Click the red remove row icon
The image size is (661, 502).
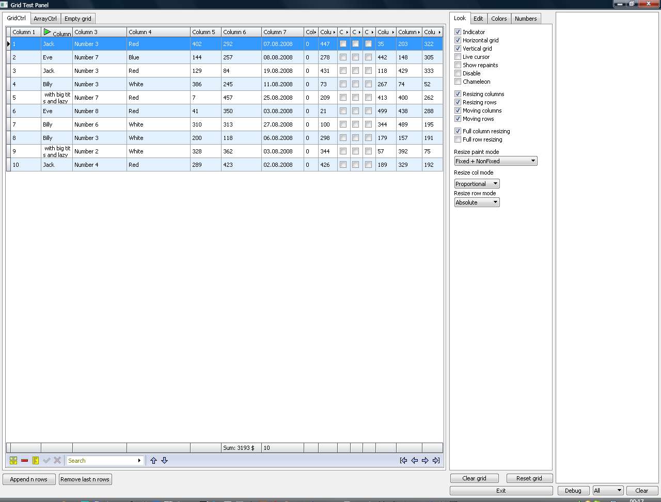click(24, 461)
